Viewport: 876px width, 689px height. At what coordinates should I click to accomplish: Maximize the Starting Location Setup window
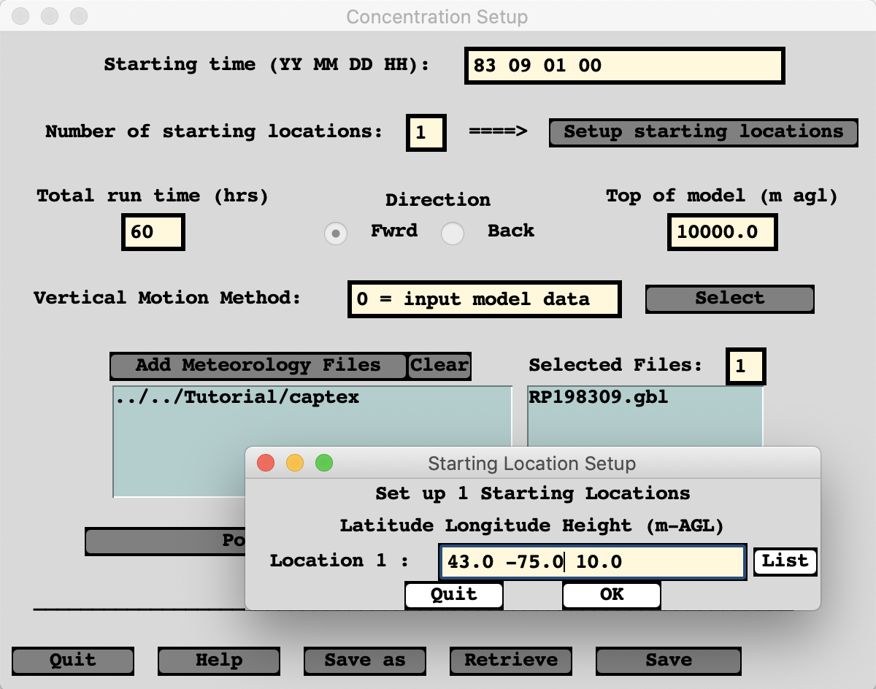pos(324,463)
